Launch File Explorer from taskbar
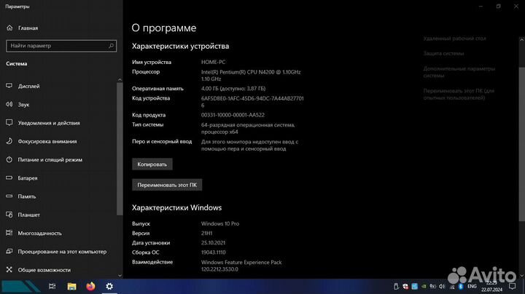525x294 pixels. 71,286
